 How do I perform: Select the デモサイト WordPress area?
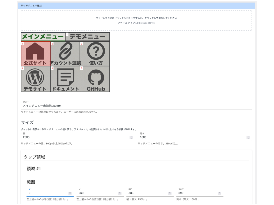(x=36, y=79)
